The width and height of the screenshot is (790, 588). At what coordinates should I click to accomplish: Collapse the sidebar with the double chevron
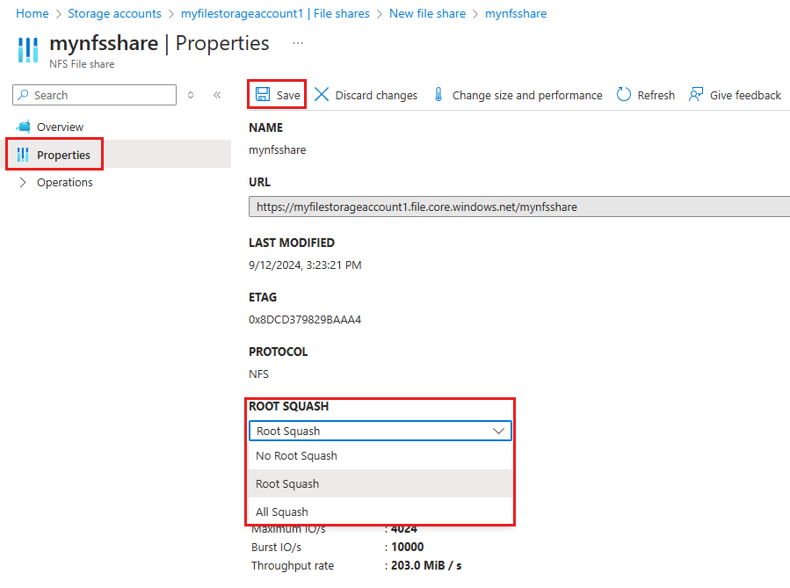pyautogui.click(x=217, y=95)
